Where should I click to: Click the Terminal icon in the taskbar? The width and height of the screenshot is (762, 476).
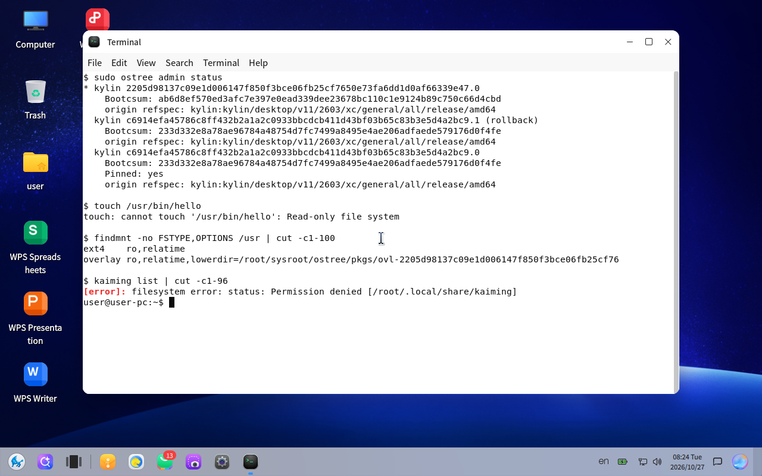click(x=251, y=462)
